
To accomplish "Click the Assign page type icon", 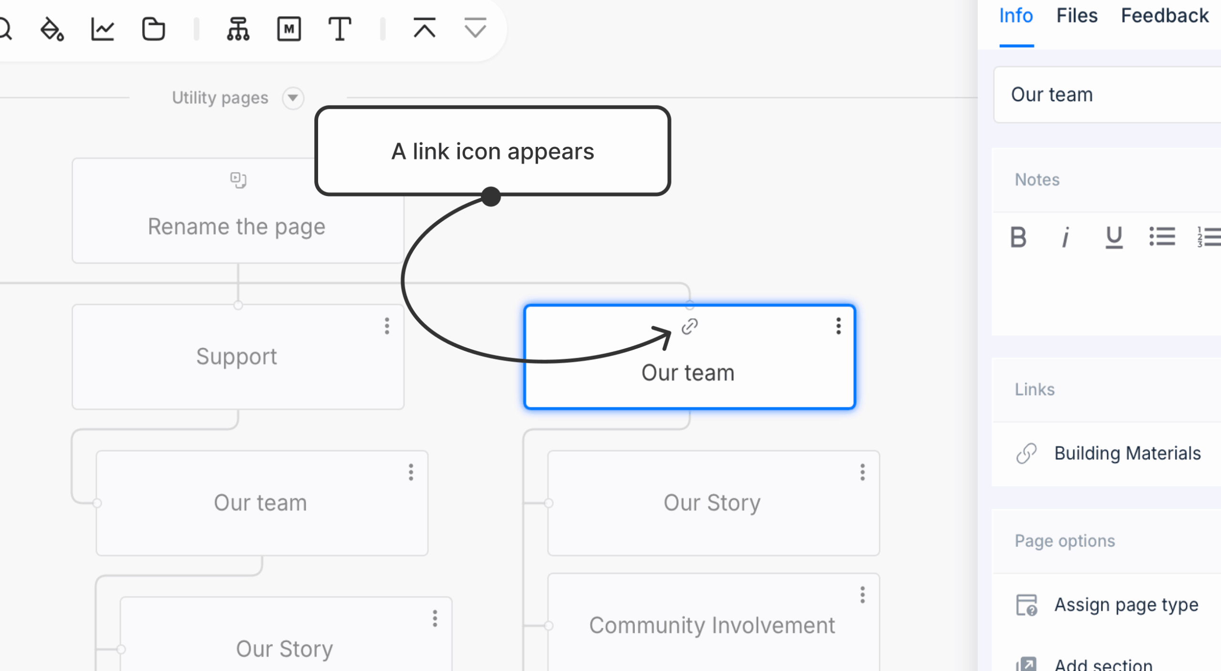I will point(1026,605).
